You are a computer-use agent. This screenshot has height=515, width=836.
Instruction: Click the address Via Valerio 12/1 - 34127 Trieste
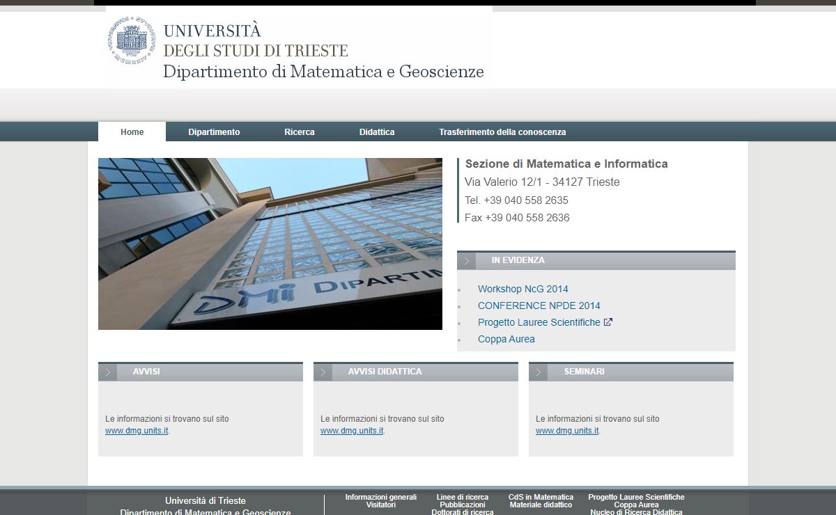coord(542,182)
